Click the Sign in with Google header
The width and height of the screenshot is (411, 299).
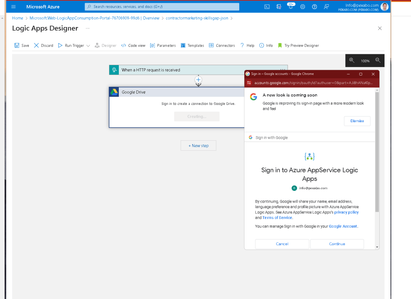272,137
